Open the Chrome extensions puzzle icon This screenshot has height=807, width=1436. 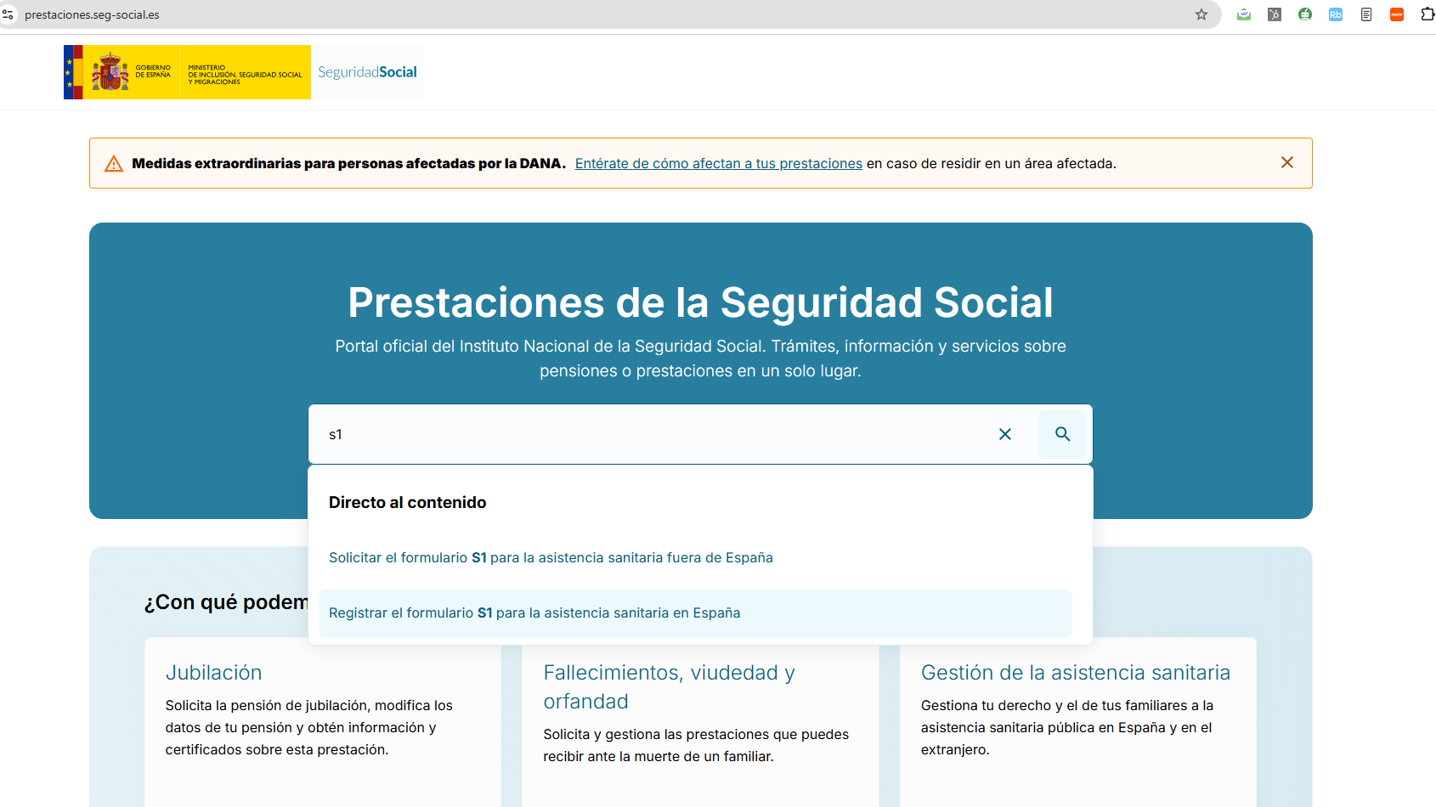(1427, 14)
